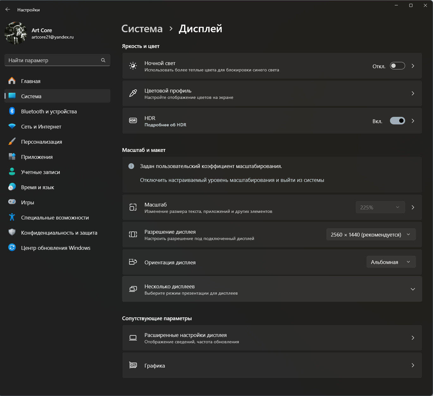433x396 pixels.
Task: Click the Цветовой профиль eyedropper icon
Action: tap(133, 93)
